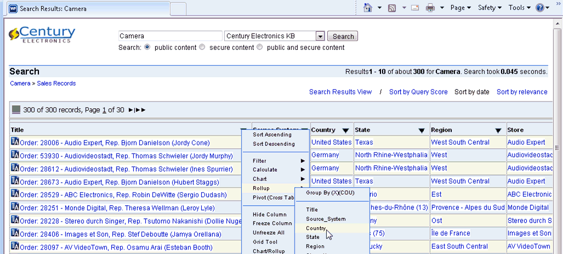Click the Search button
The height and width of the screenshot is (254, 563).
point(343,36)
